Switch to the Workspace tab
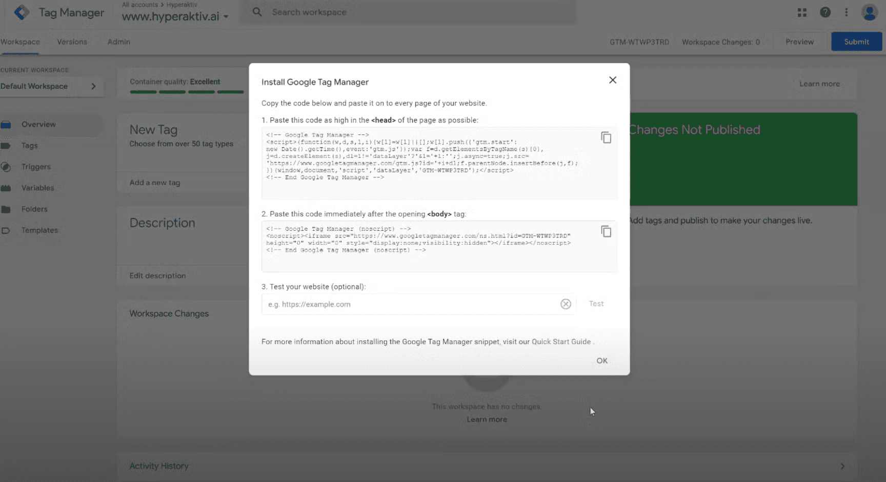The height and width of the screenshot is (482, 886). (20, 42)
